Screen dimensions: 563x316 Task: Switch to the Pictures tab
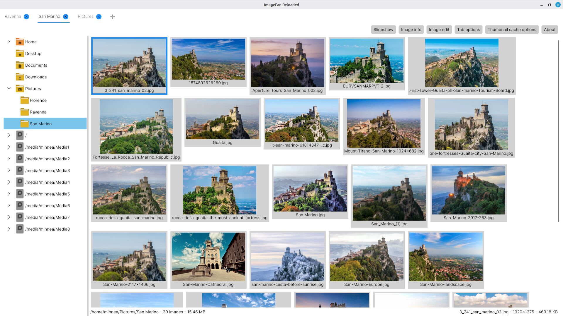(86, 17)
